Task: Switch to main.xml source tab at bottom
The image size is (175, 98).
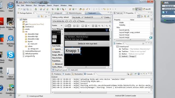Action: pos(73,70)
